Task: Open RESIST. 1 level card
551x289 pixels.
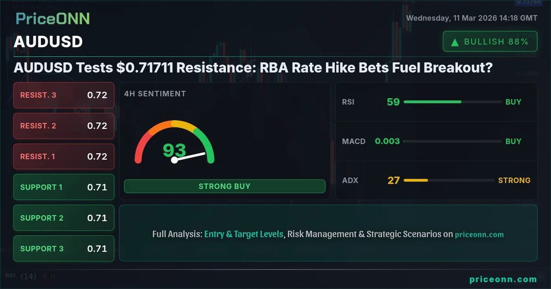Action: click(x=64, y=156)
